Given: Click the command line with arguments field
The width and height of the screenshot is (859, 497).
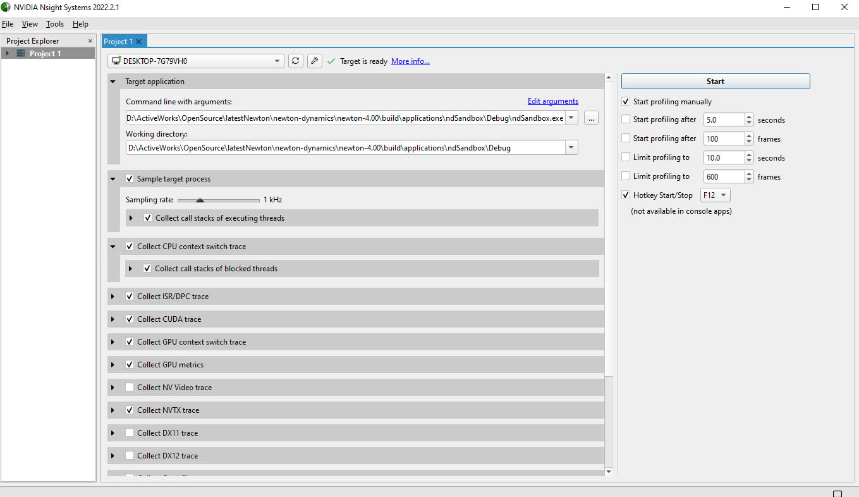Looking at the screenshot, I should click(x=345, y=118).
